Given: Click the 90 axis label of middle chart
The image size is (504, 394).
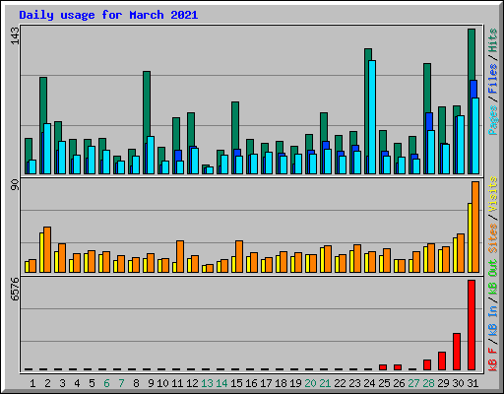Looking at the screenshot, I should pos(15,184).
